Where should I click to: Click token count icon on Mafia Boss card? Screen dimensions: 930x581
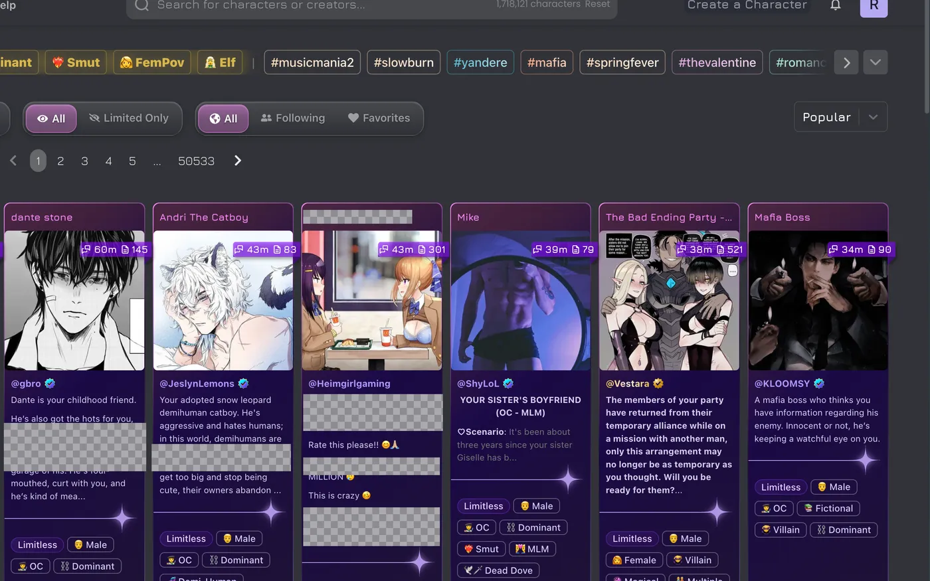pyautogui.click(x=872, y=250)
